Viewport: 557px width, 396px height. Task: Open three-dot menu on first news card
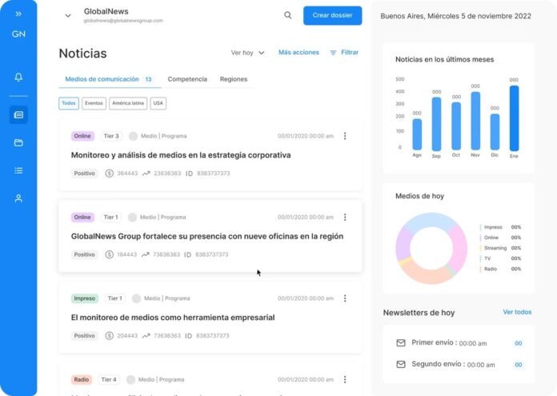click(x=345, y=136)
